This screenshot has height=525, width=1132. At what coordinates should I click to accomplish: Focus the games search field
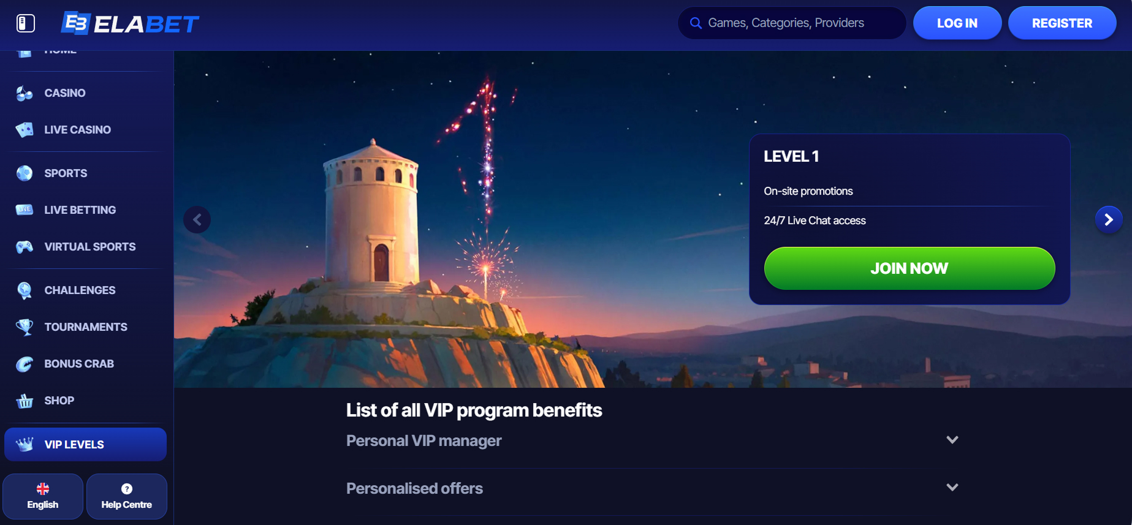792,23
